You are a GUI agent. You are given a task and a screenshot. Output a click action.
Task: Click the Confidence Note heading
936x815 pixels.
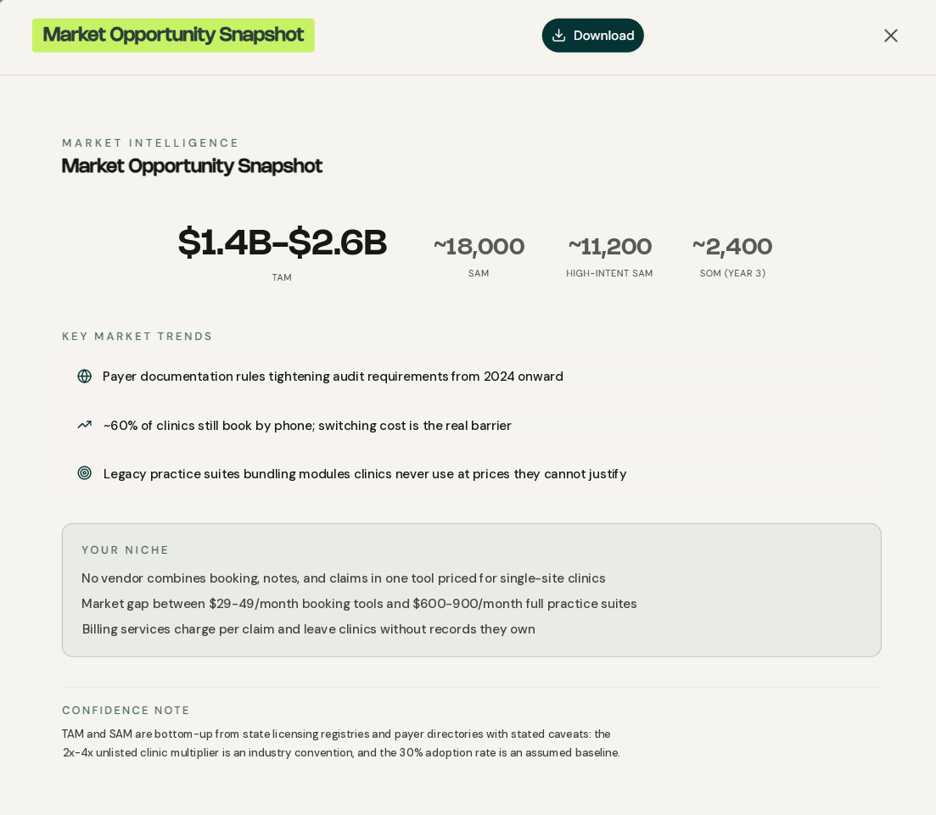click(x=126, y=711)
